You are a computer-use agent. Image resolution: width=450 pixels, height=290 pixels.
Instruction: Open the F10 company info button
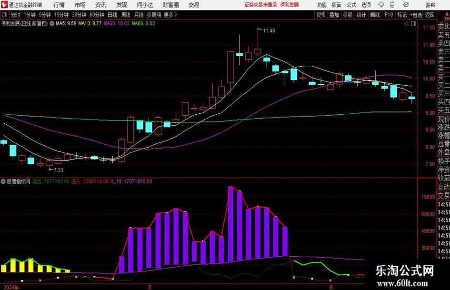[x=389, y=15]
